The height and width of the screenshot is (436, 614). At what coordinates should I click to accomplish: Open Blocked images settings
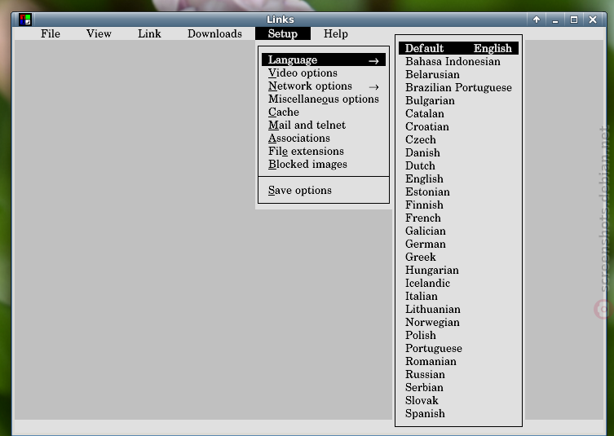[x=324, y=165]
